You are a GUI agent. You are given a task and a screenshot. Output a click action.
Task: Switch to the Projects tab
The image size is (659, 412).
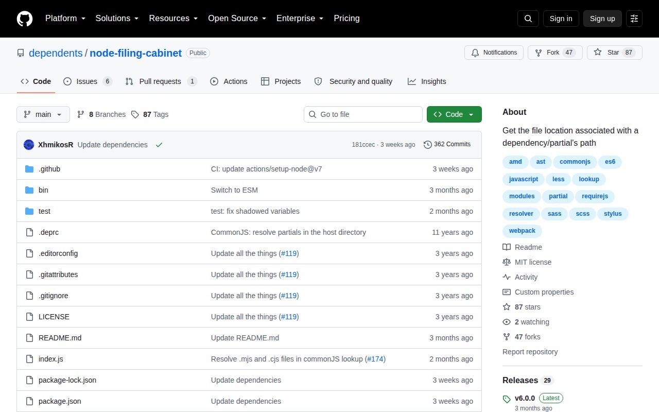pyautogui.click(x=281, y=81)
